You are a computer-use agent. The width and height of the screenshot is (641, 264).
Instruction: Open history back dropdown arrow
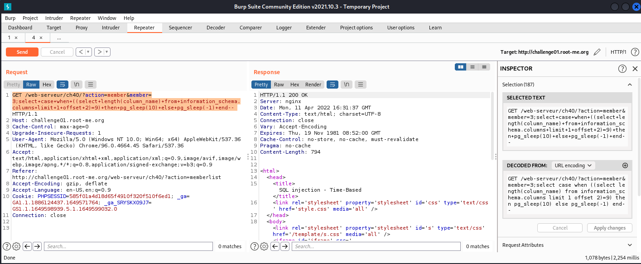88,52
